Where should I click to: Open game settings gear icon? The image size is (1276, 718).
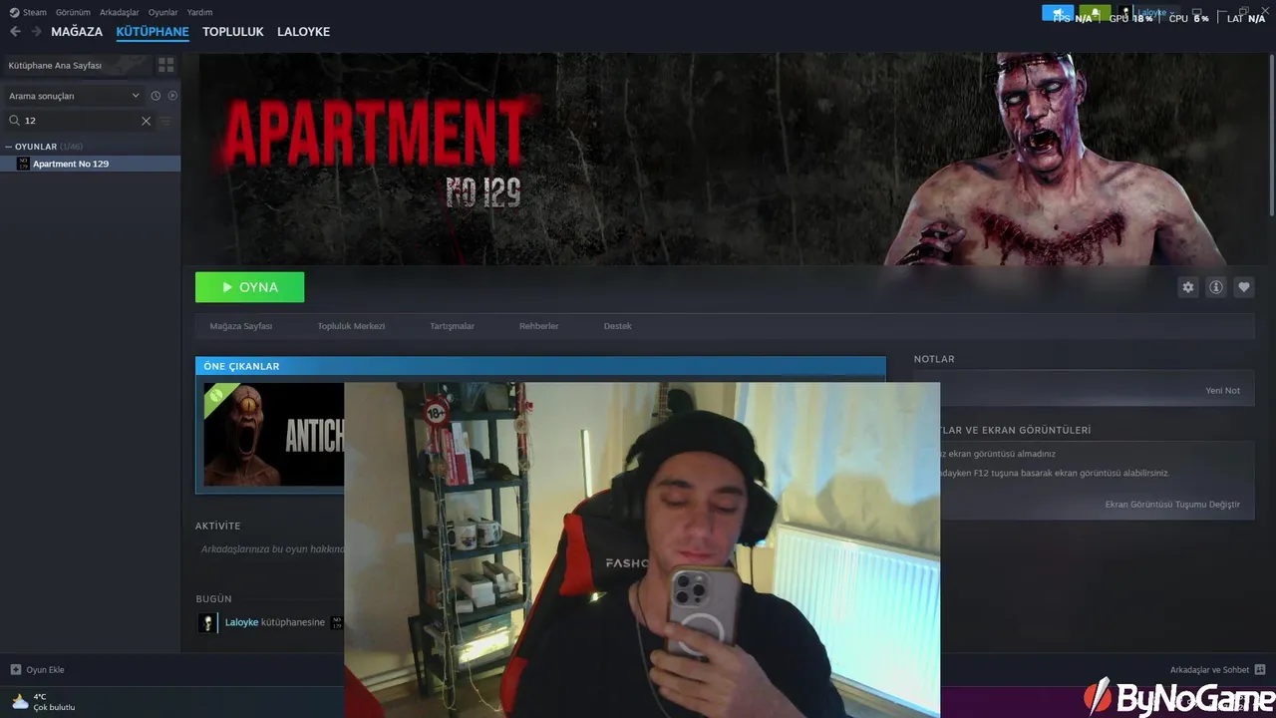1188,287
